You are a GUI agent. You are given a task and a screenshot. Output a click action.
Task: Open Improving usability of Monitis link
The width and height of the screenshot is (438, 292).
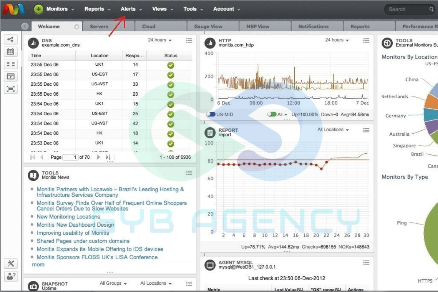73,233
